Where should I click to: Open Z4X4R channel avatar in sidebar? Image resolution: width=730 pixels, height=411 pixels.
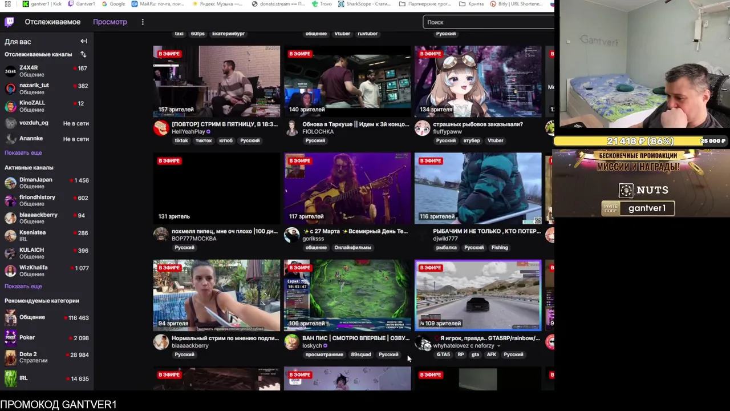point(10,71)
